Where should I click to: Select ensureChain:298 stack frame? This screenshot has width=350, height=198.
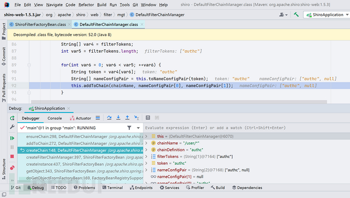[x=80, y=137]
